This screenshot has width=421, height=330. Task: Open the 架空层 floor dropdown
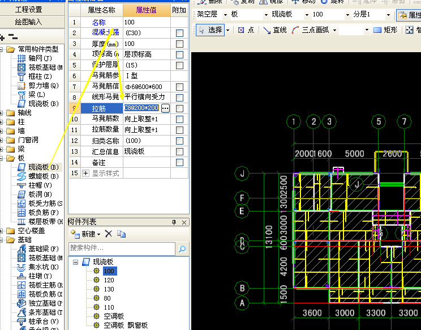click(x=225, y=15)
